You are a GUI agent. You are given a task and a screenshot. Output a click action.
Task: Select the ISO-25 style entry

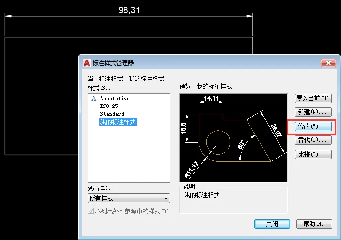point(109,106)
